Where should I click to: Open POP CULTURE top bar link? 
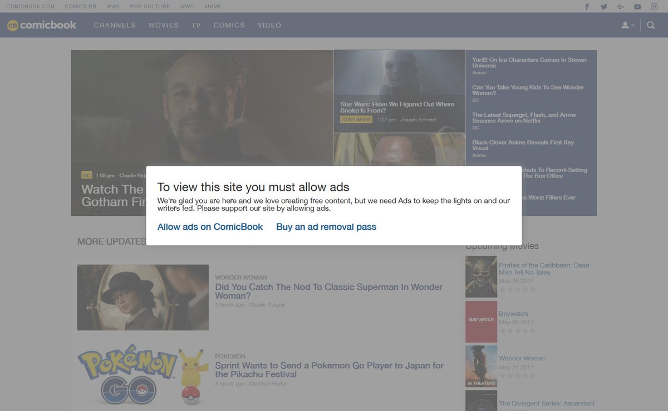[x=150, y=7]
